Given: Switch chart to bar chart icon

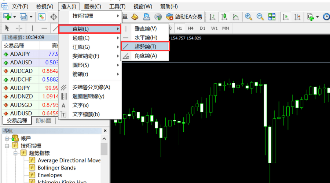Looking at the screenshot, I should (212, 17).
